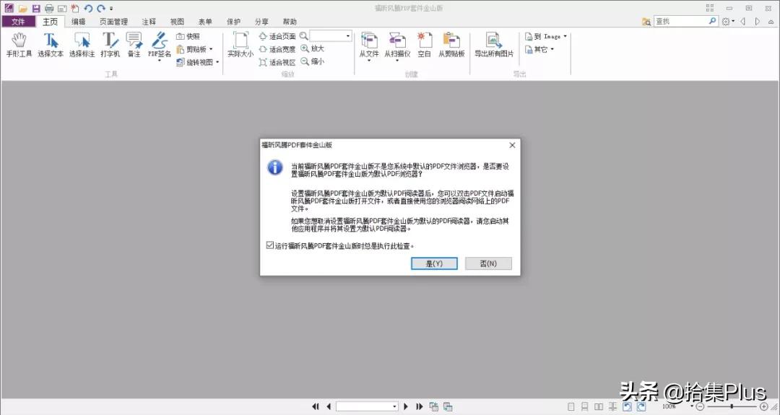This screenshot has height=415, width=780.
Task: Expand the Rotate View (旋转视图) dropdown
Action: [x=217, y=62]
